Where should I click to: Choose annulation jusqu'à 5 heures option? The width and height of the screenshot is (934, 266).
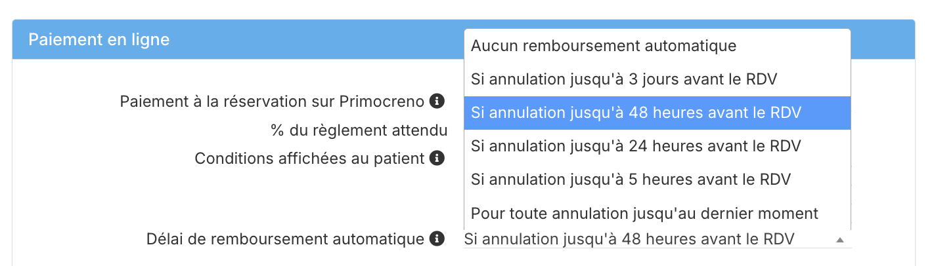pos(657,179)
